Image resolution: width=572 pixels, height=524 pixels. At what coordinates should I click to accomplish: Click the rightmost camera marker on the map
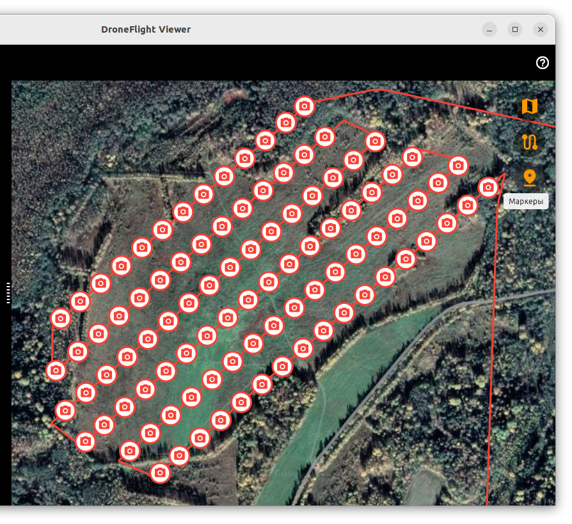[x=488, y=187]
